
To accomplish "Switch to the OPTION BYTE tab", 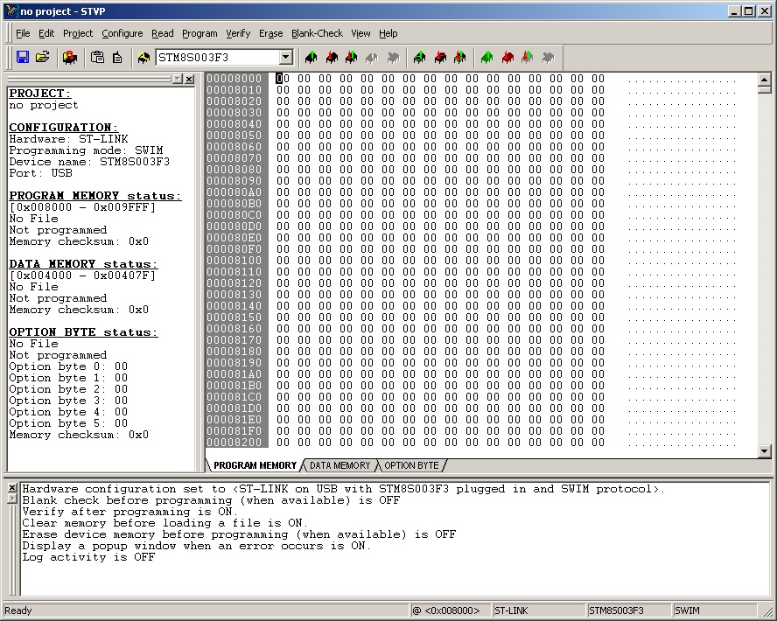I will (411, 465).
